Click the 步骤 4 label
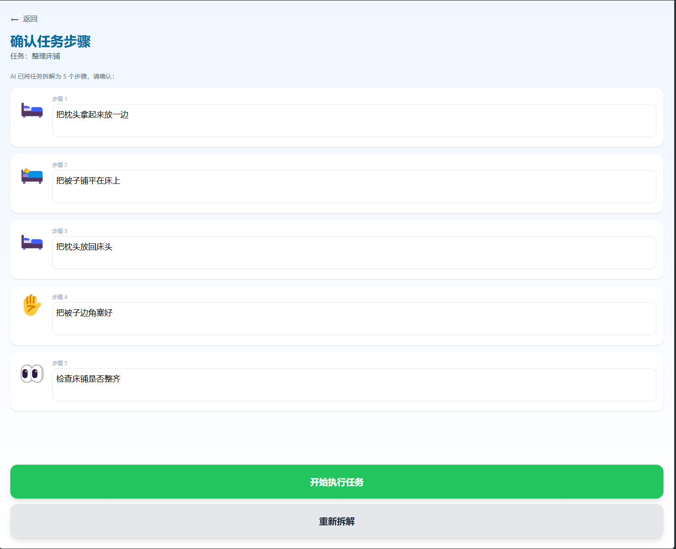This screenshot has height=549, width=676. [59, 297]
